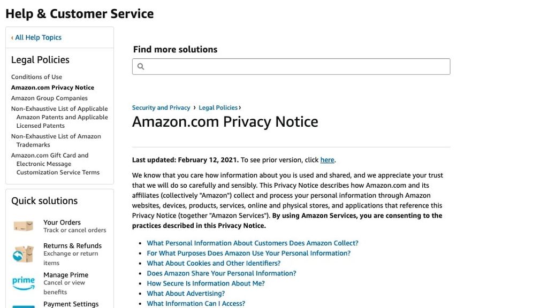Click inside the Find more solutions search box
Image resolution: width=548 pixels, height=308 pixels.
click(291, 66)
